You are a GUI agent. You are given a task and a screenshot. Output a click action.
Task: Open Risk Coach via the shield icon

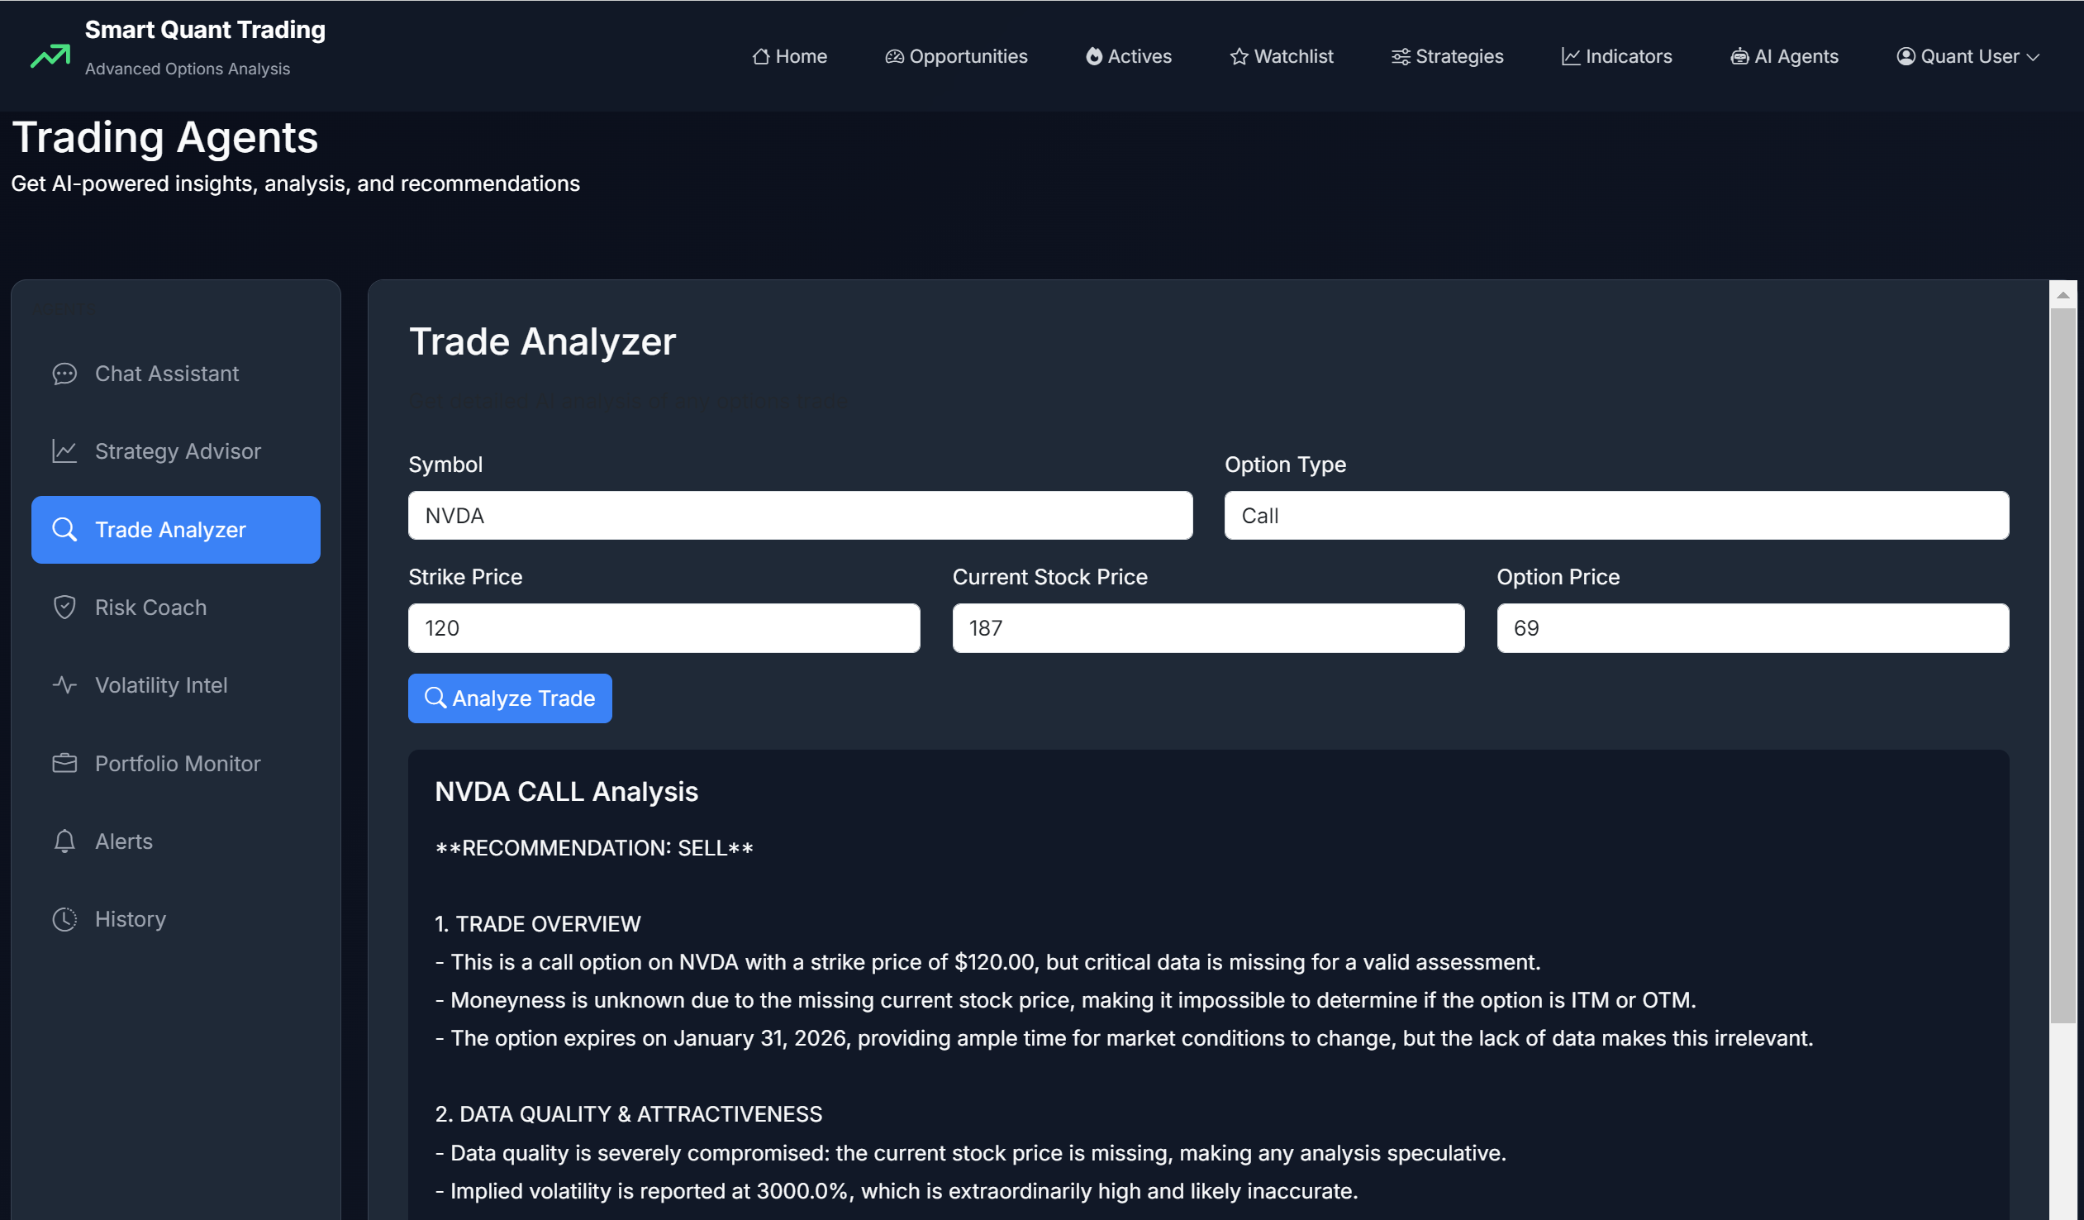tap(64, 607)
